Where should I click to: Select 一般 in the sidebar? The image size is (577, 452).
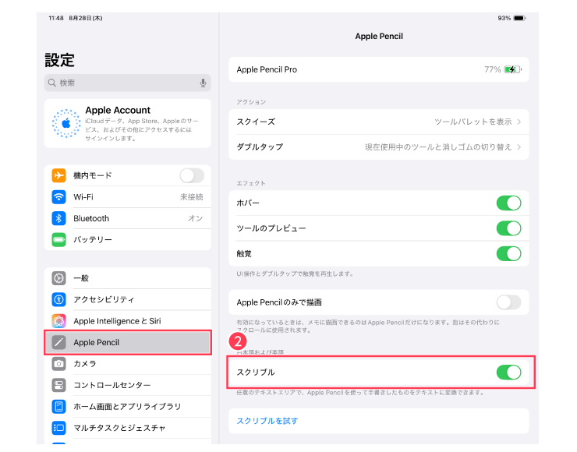(x=128, y=278)
